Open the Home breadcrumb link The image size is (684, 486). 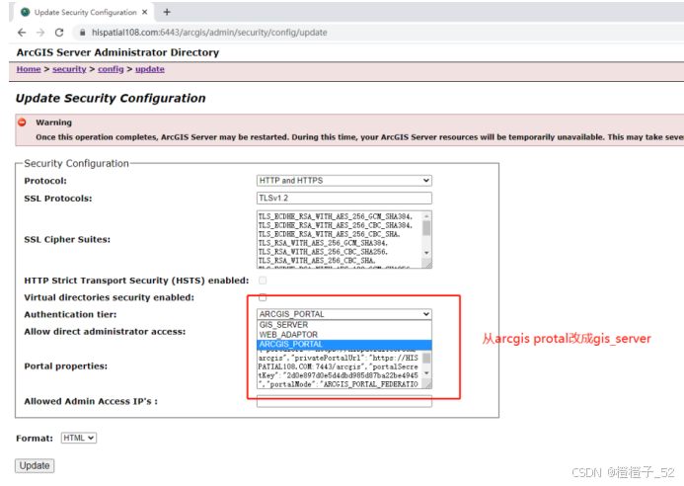29,69
